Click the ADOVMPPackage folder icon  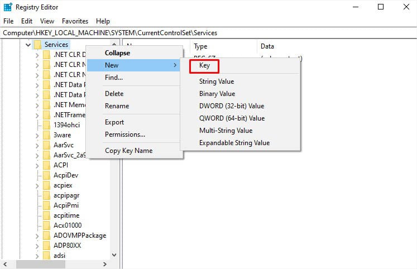click(46, 236)
